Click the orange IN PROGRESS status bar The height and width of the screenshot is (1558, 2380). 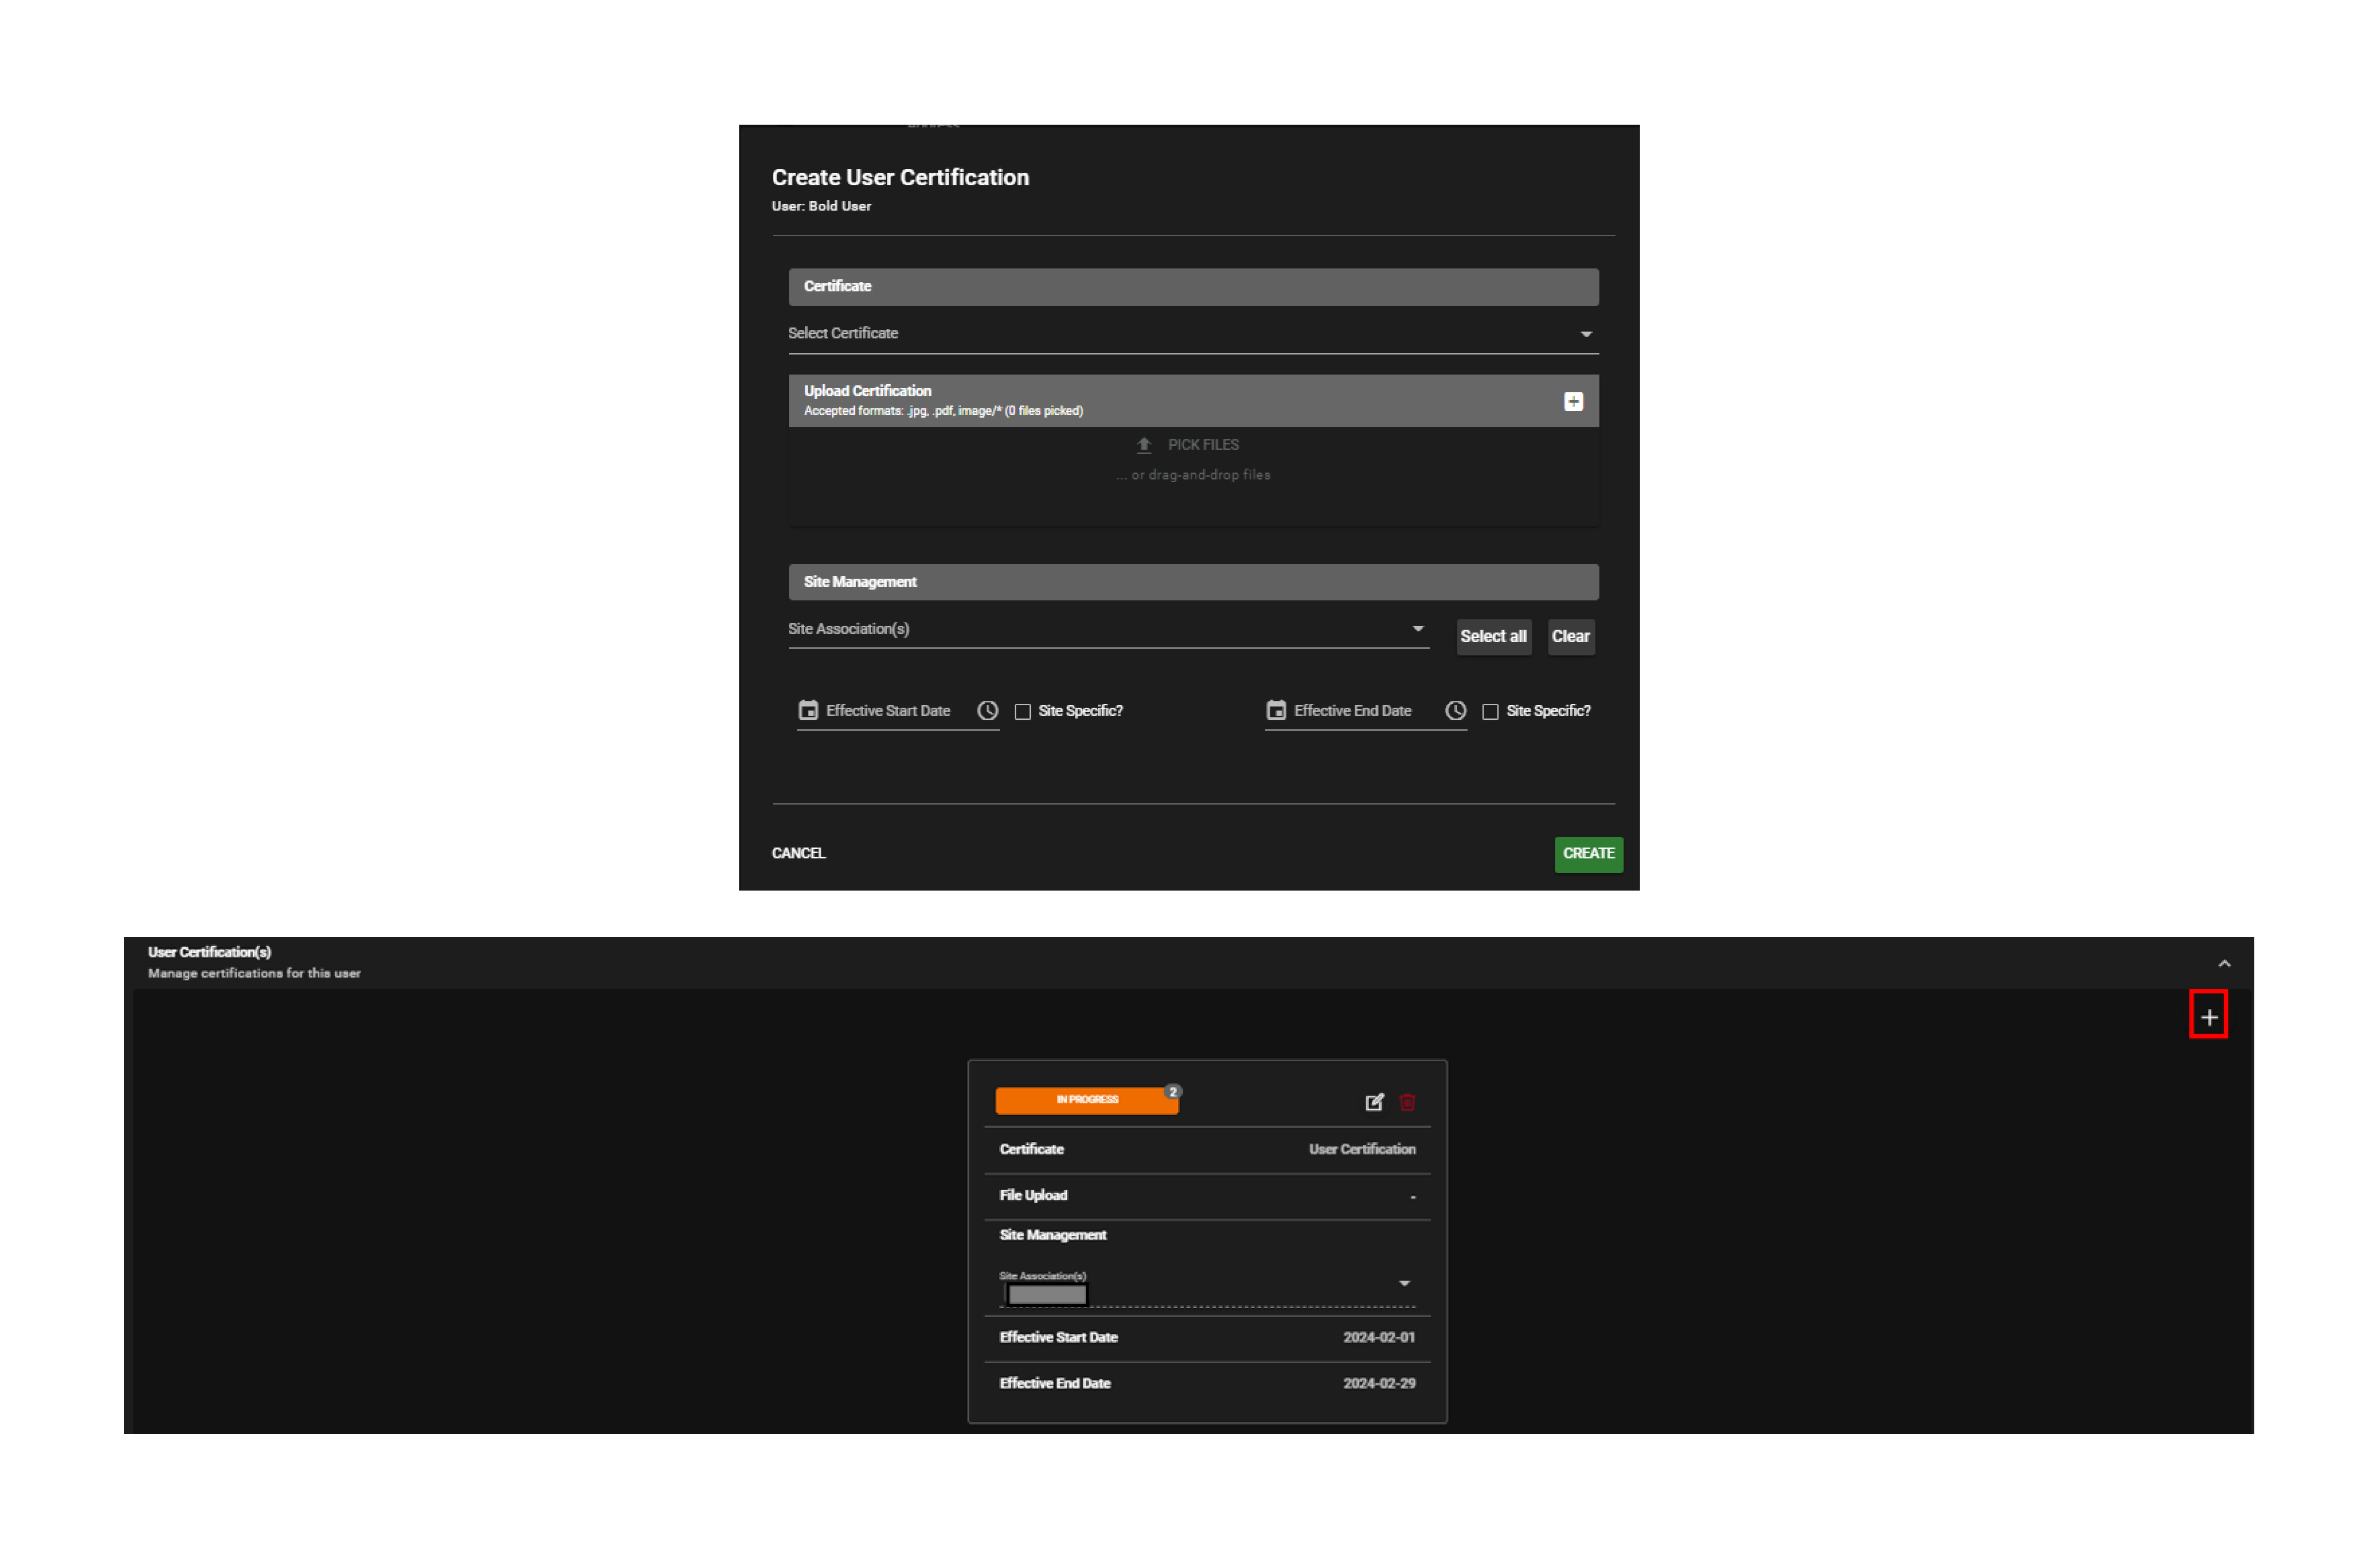tap(1087, 1100)
